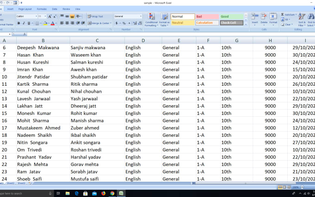Align text to the left
315x197 pixels.
point(62,23)
